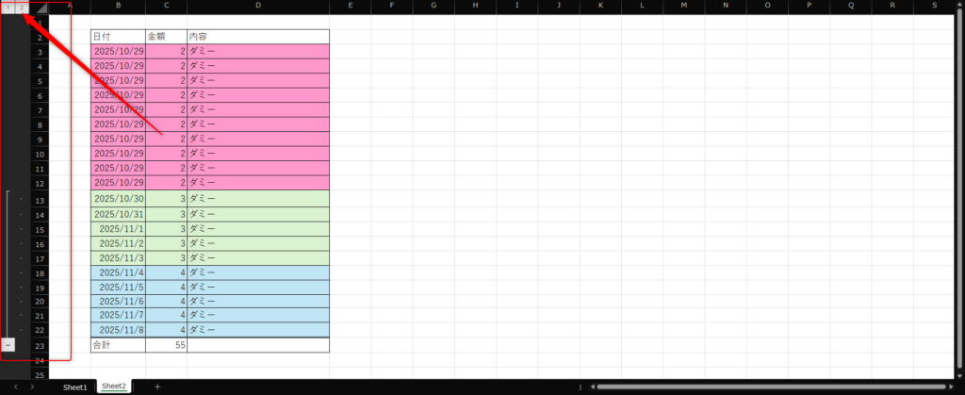Select column B header

pos(118,8)
